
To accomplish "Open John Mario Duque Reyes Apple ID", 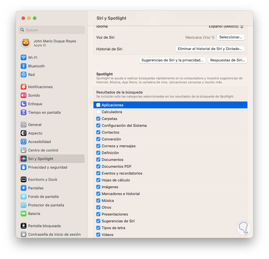I will click(x=52, y=43).
